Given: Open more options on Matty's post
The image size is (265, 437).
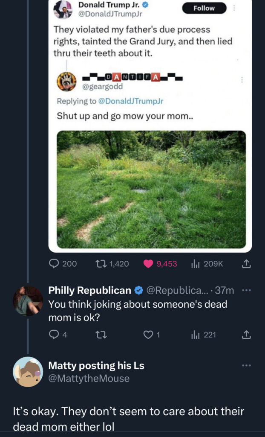Looking at the screenshot, I should click(246, 366).
